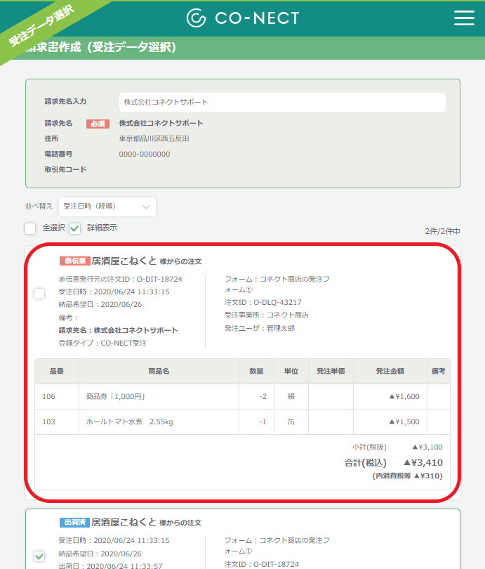Click 発注ユーザ：管理太郎 text

(x=260, y=328)
